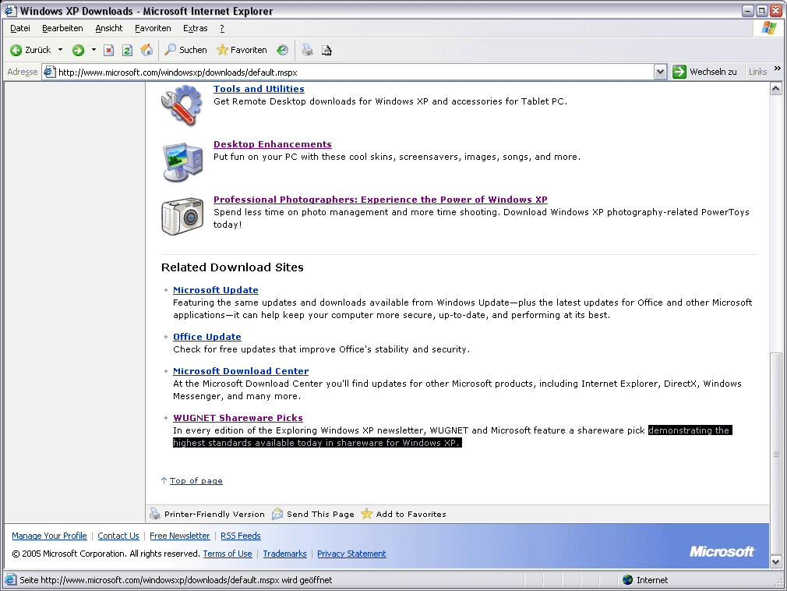Image resolution: width=787 pixels, height=591 pixels.
Task: Open the Extras menu
Action: point(195,28)
